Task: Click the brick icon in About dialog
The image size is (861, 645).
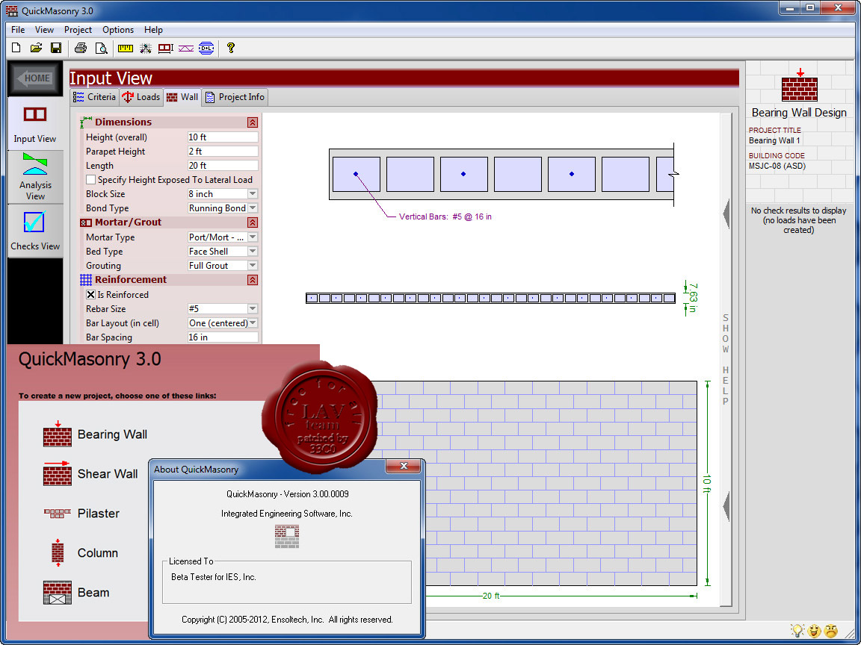Action: (x=287, y=537)
